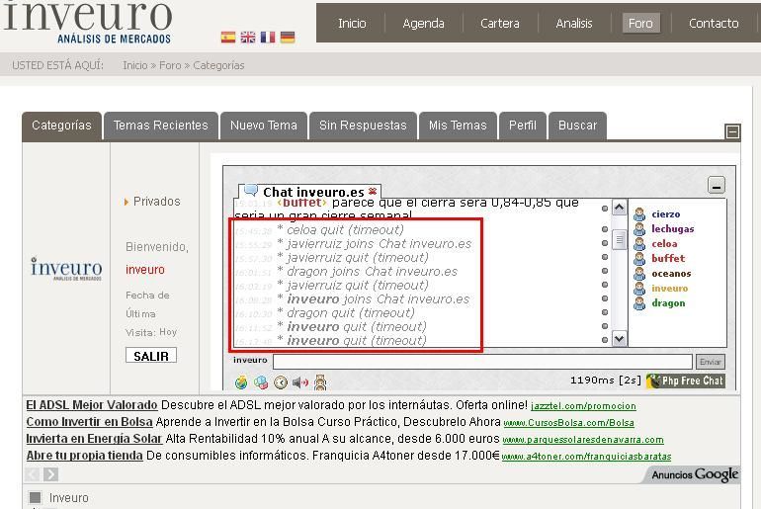761x509 pixels.
Task: Select user oceanos in chat list
Action: click(671, 273)
